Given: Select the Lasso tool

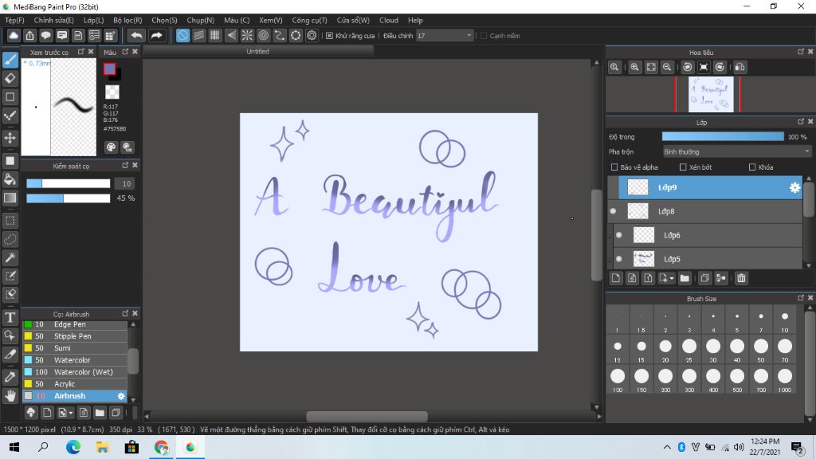Looking at the screenshot, I should [10, 239].
